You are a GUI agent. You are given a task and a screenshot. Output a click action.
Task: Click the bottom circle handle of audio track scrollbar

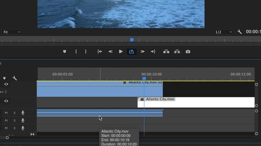click(x=257, y=133)
